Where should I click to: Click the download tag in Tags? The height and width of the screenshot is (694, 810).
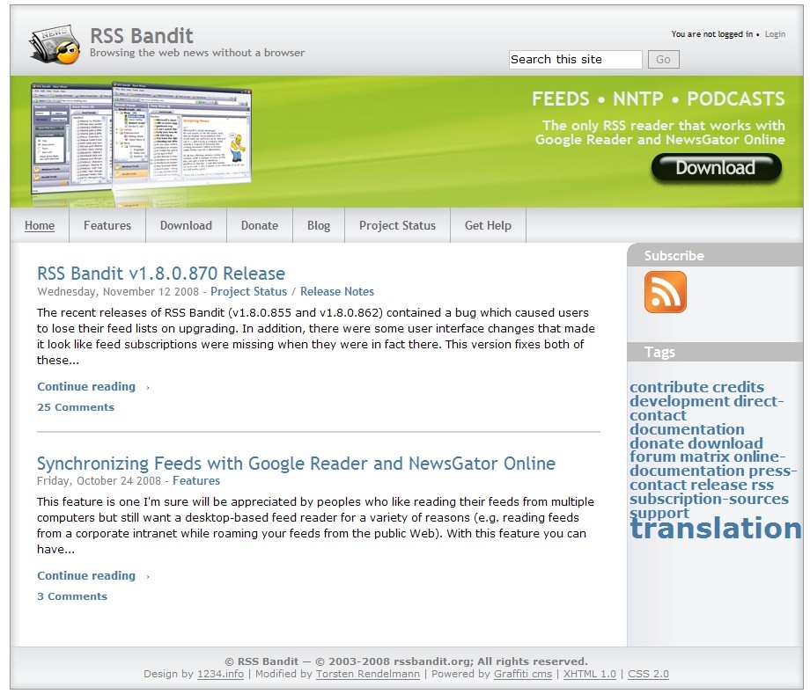tap(725, 443)
